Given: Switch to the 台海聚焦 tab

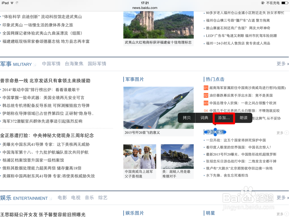Looking at the screenshot, I should (74, 64).
